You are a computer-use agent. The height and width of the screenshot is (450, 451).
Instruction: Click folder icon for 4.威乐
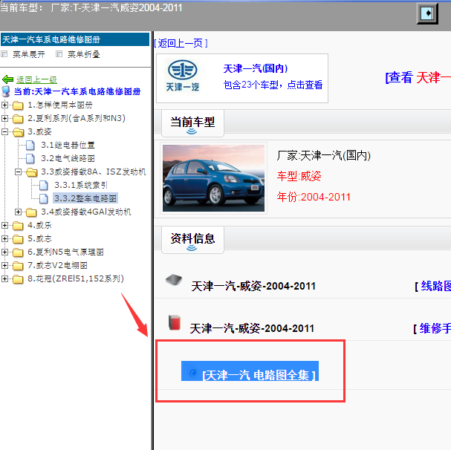18,226
